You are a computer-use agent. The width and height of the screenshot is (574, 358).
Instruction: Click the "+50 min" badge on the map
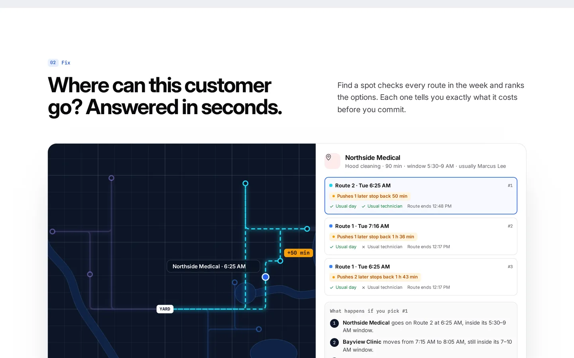(299, 253)
